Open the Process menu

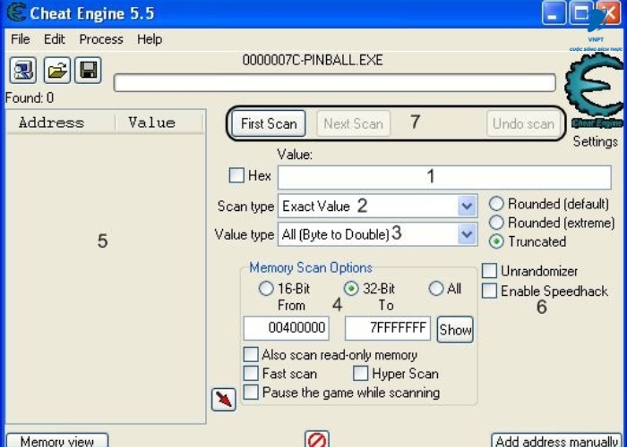[101, 39]
